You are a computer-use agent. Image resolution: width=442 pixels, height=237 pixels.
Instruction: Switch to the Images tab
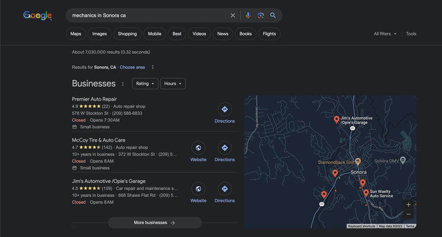click(x=100, y=34)
